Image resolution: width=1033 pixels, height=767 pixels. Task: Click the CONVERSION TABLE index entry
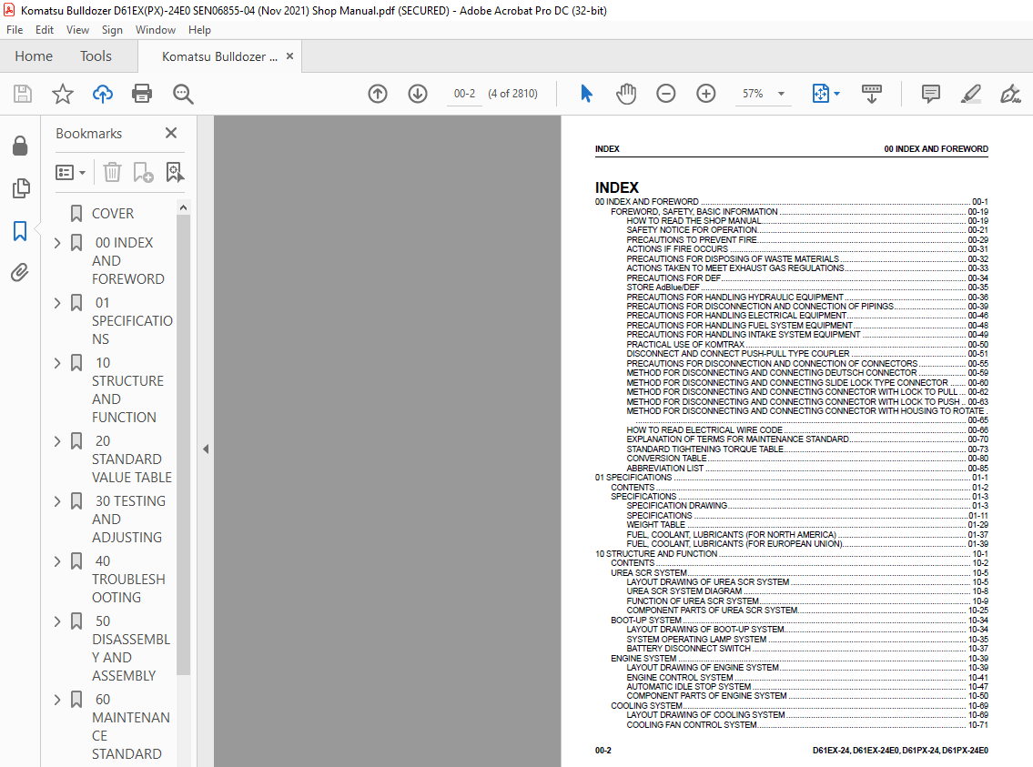tap(667, 459)
